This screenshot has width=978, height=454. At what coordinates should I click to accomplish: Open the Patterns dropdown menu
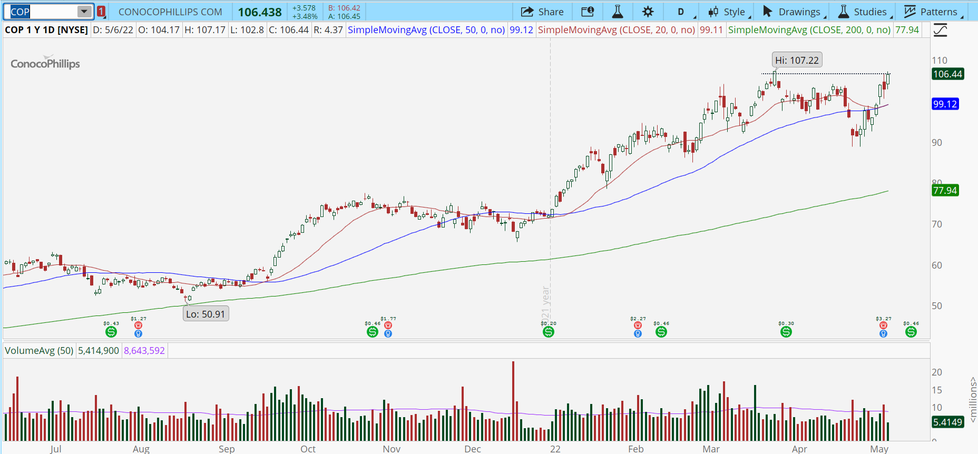(x=933, y=12)
